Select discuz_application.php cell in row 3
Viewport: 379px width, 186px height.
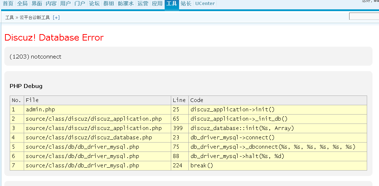pos(97,128)
